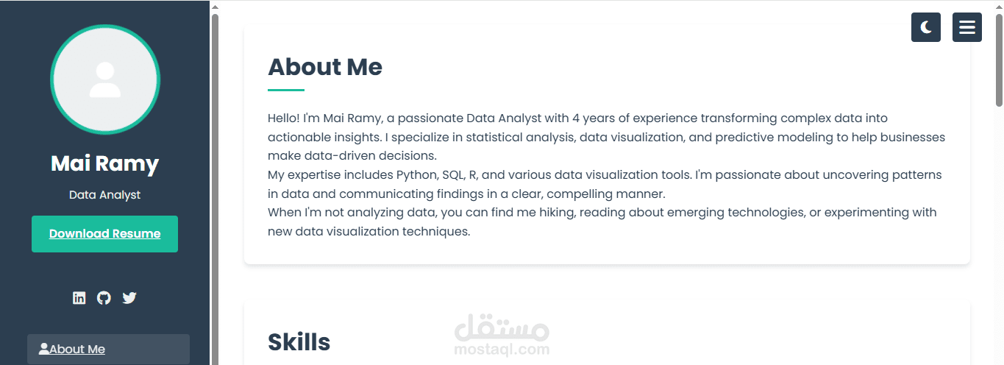
Task: Click the Data Analyst subtitle text
Action: [104, 195]
